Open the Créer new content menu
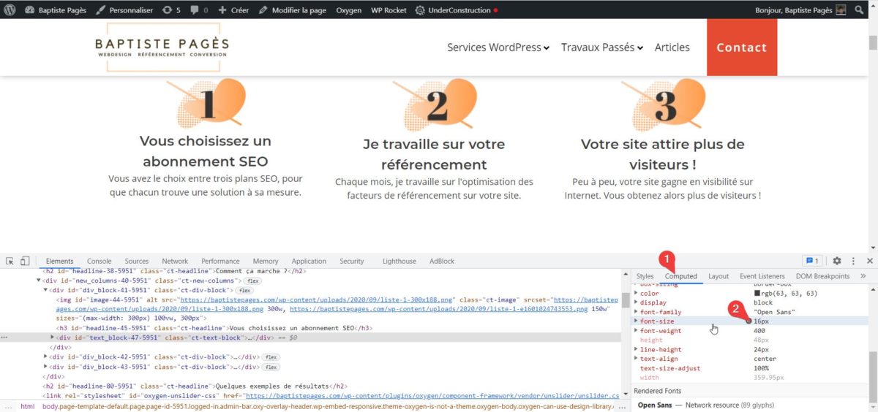The height and width of the screenshot is (412, 878). (x=234, y=10)
